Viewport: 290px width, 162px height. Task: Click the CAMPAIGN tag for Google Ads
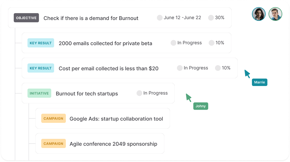(53, 118)
